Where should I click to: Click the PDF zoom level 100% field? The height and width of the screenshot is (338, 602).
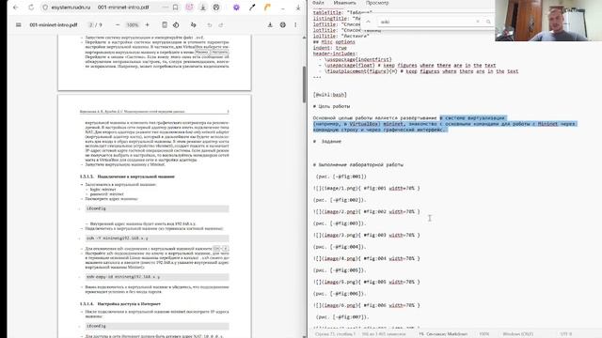point(133,25)
